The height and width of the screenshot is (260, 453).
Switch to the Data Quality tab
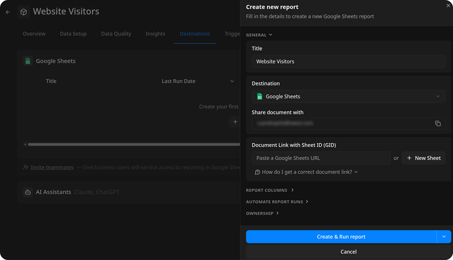coord(116,34)
